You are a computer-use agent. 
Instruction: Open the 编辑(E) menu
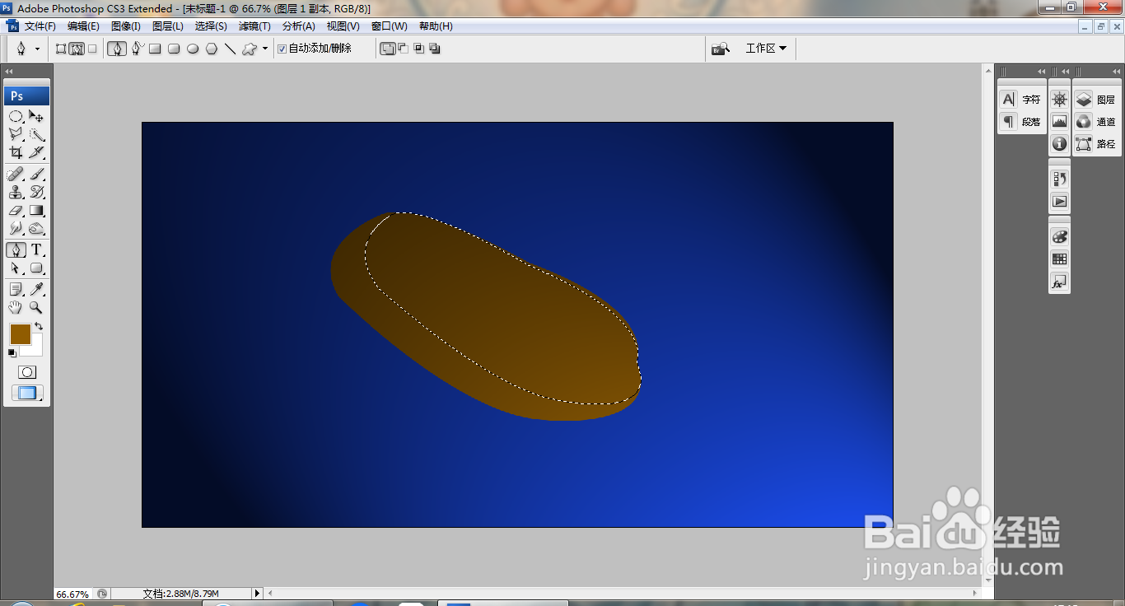83,26
